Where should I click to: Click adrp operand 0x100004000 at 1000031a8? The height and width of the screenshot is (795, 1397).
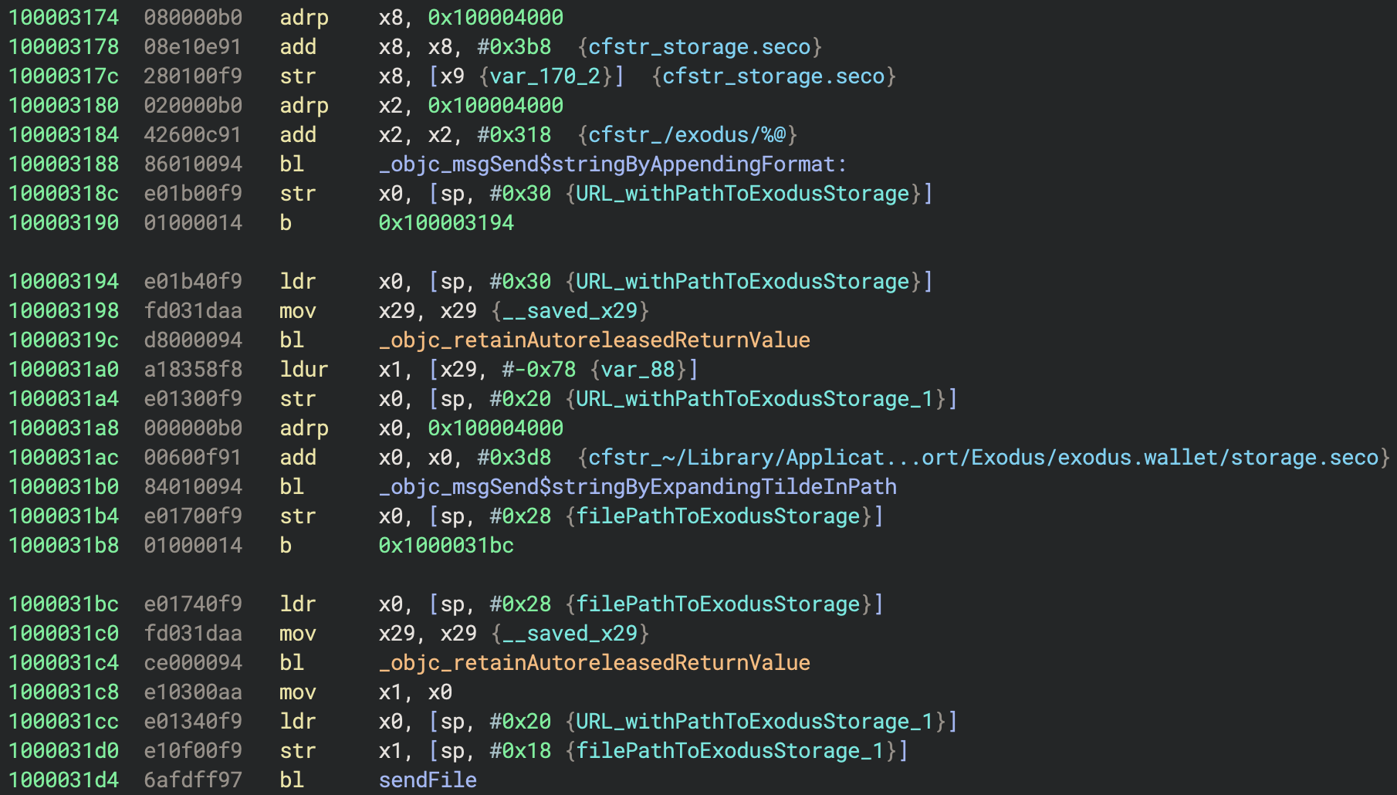click(496, 428)
